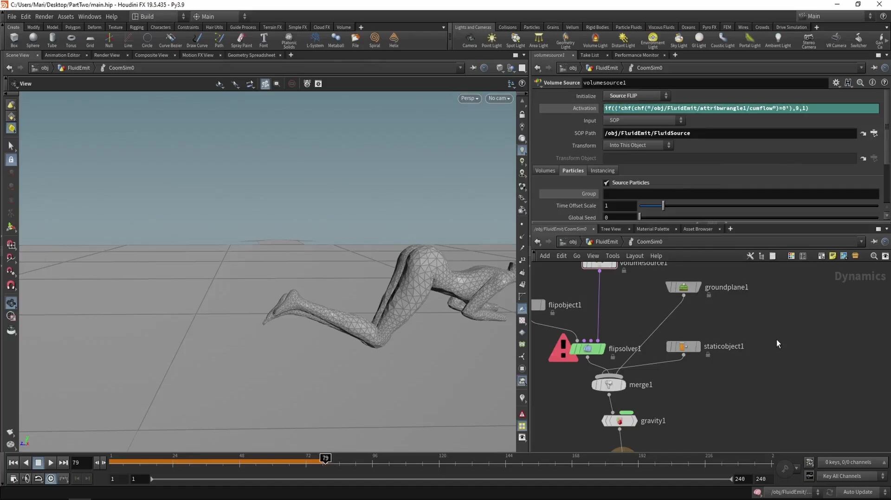This screenshot has width=891, height=500.
Task: Open the Persp viewport dropdown
Action: pos(469,98)
